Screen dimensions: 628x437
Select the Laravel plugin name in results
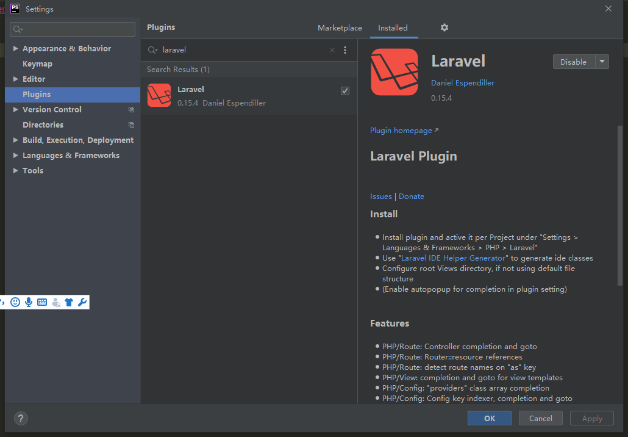pyautogui.click(x=191, y=89)
